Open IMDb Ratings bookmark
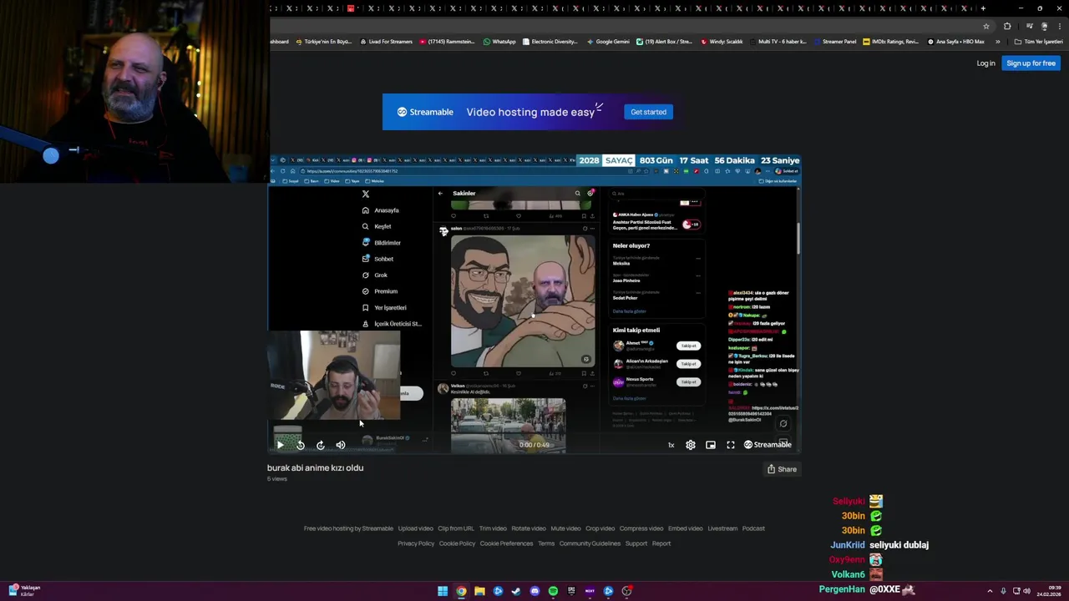This screenshot has height=601, width=1069. pos(890,42)
